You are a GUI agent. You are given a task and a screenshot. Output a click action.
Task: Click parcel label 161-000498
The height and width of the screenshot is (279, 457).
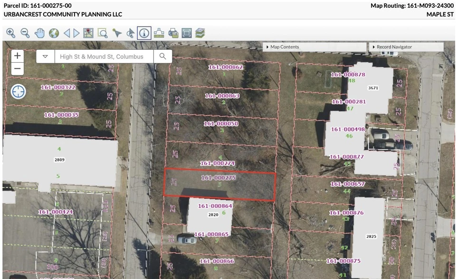click(x=348, y=130)
